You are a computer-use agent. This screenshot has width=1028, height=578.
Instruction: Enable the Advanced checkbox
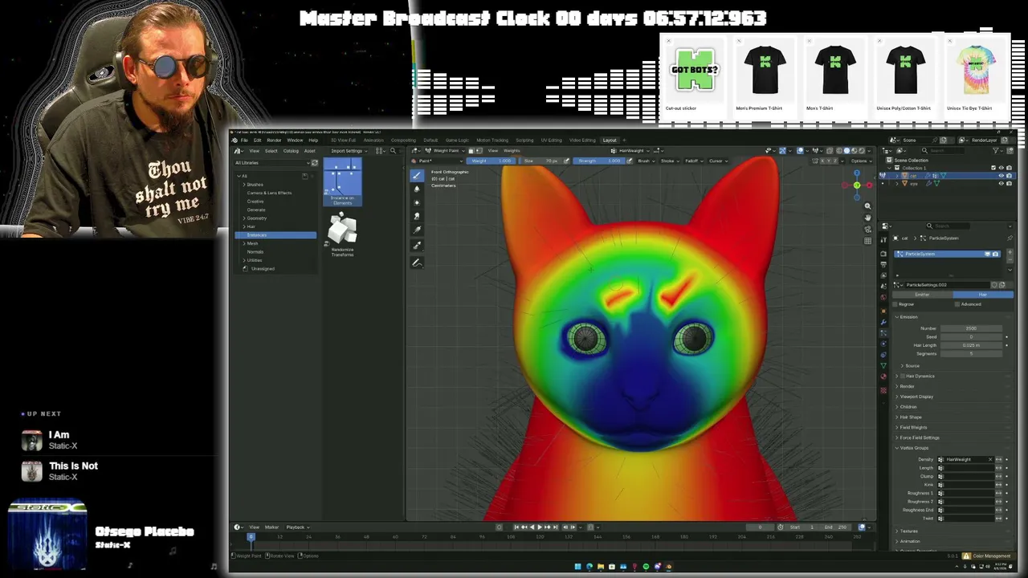957,304
